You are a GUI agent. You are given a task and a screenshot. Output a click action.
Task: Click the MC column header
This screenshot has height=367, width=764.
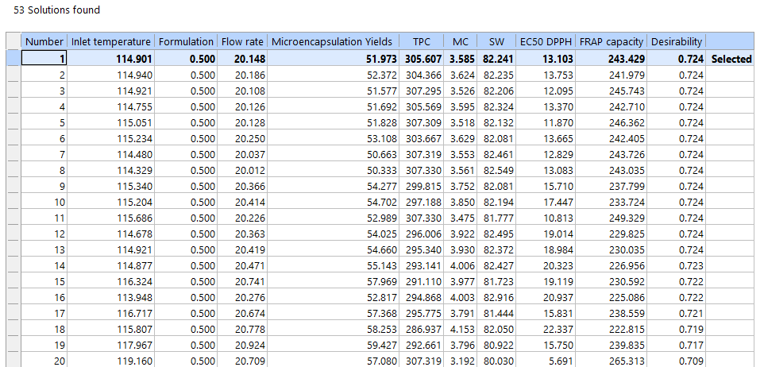[x=461, y=42]
